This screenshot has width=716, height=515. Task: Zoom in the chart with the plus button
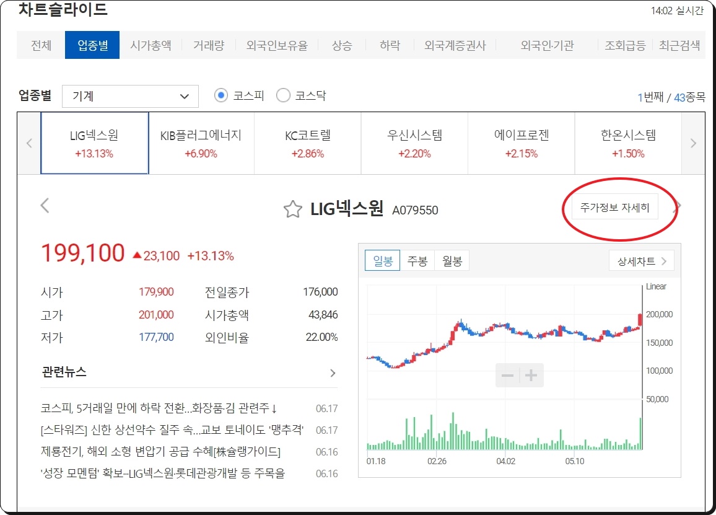[531, 376]
